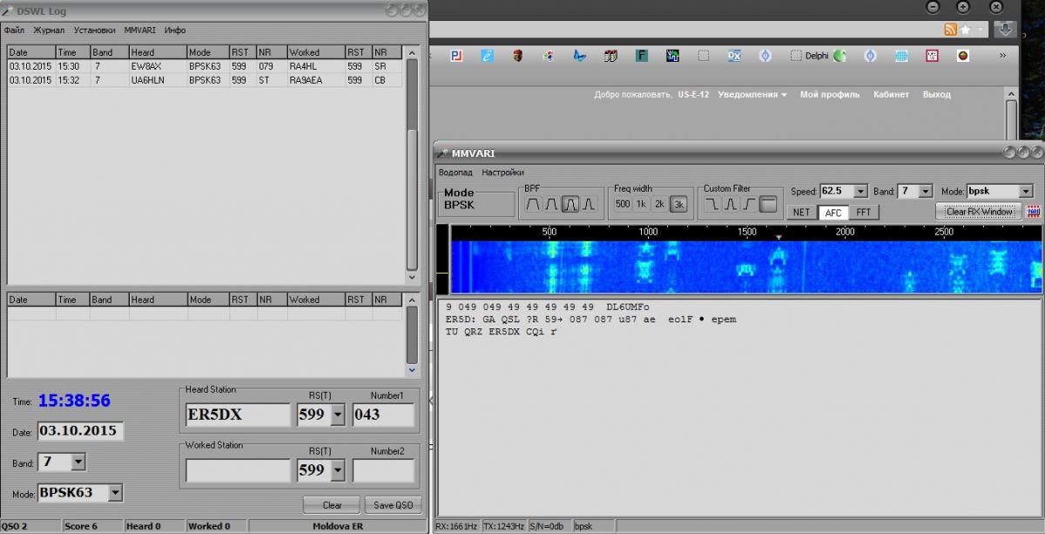Click the DX bookmark icon

[x=733, y=56]
